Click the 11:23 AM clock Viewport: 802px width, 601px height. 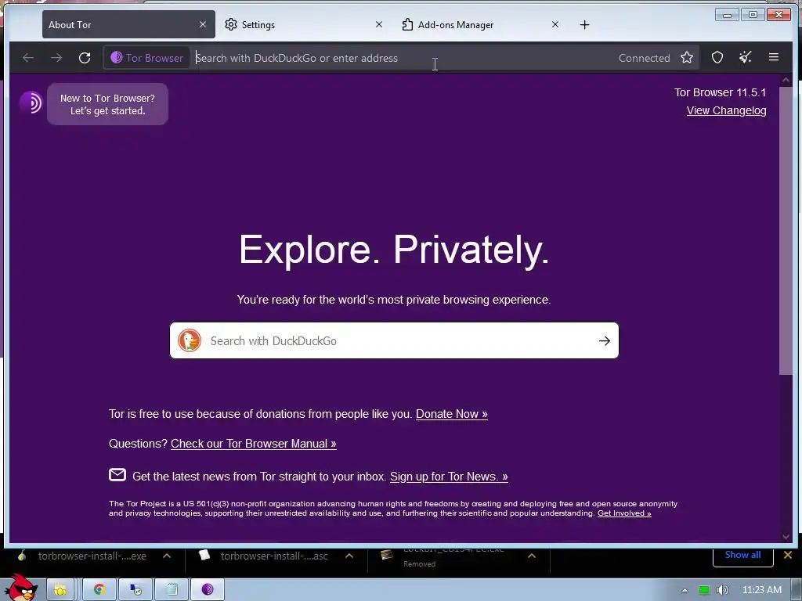762,590
